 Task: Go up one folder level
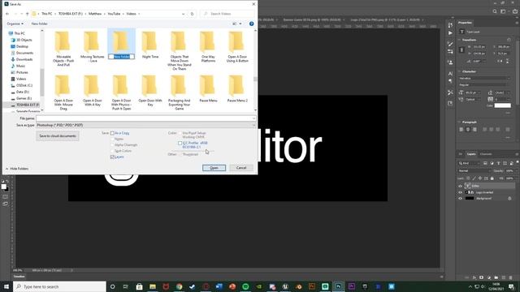coord(27,14)
